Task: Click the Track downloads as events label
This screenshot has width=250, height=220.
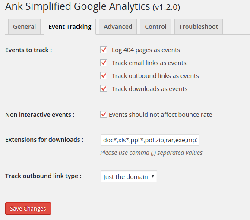Action: (x=149, y=89)
